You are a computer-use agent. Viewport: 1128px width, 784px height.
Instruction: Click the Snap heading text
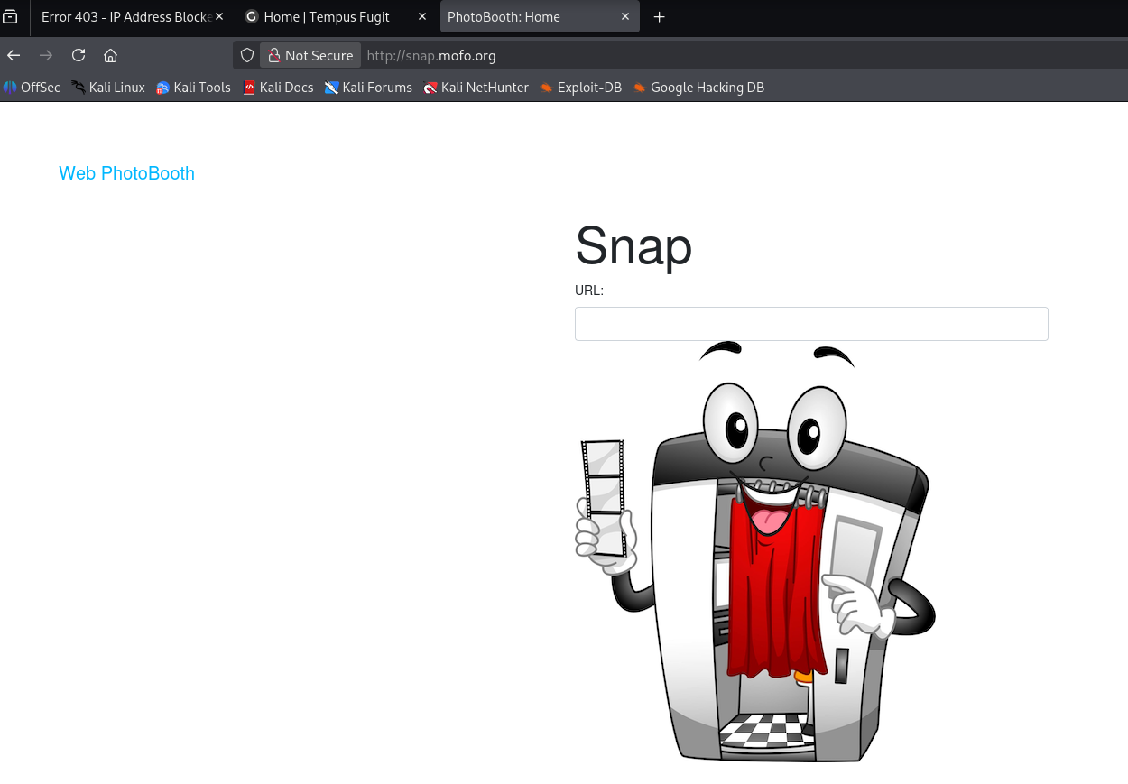[x=633, y=245]
